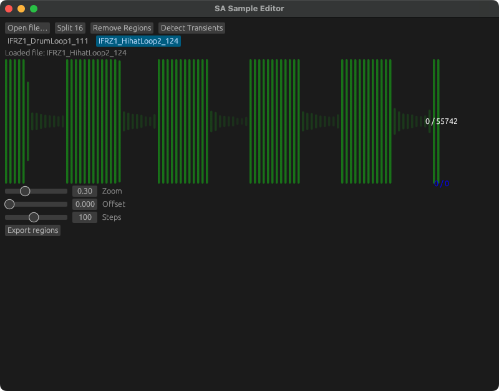Click the Offset value field 0.000

click(85, 204)
